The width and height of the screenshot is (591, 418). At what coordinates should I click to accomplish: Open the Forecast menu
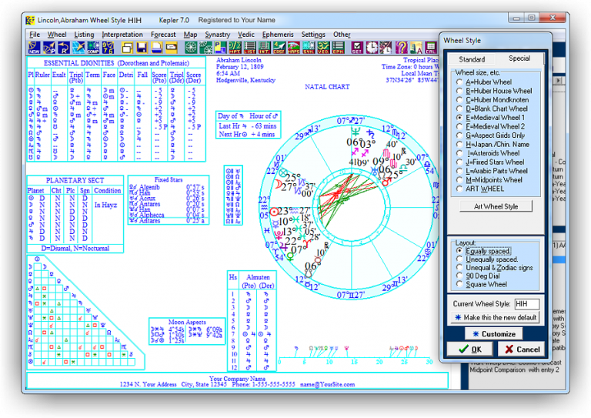(x=163, y=35)
